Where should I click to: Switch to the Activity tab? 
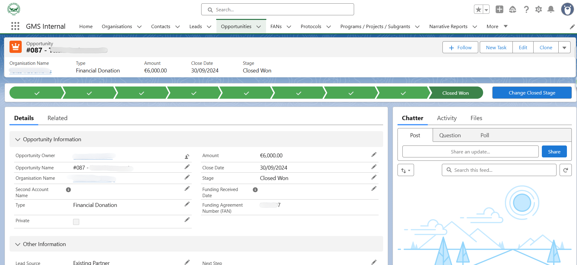pyautogui.click(x=446, y=118)
